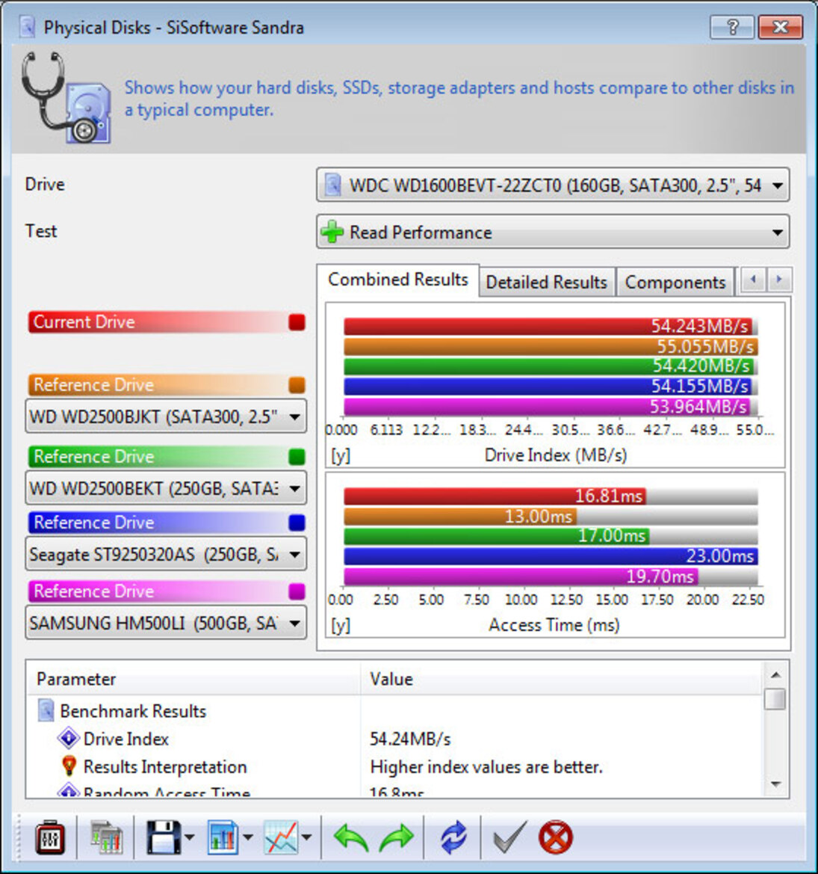
Task: Click the green back arrow
Action: (351, 838)
